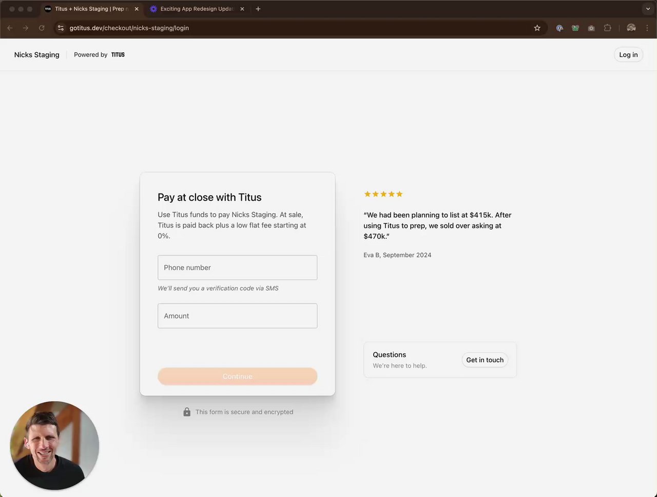This screenshot has width=657, height=497.
Task: Click the Get in touch button
Action: [x=485, y=360]
